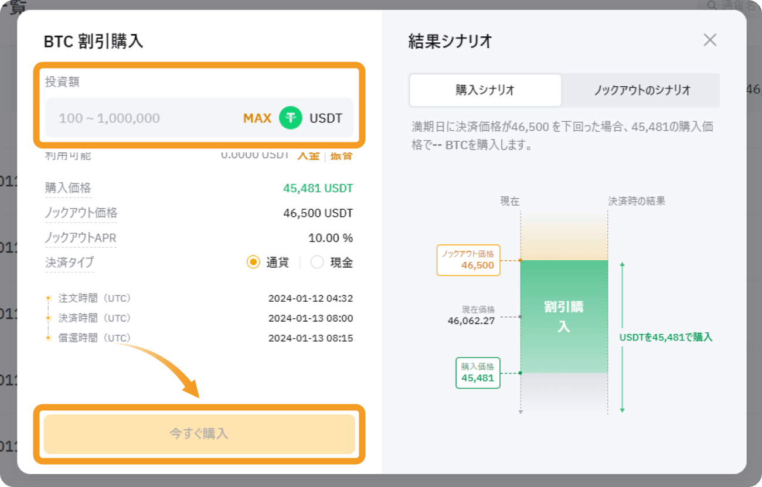The height and width of the screenshot is (487, 762).
Task: Click the ノックアウトAPR underlined label
Action: click(80, 237)
